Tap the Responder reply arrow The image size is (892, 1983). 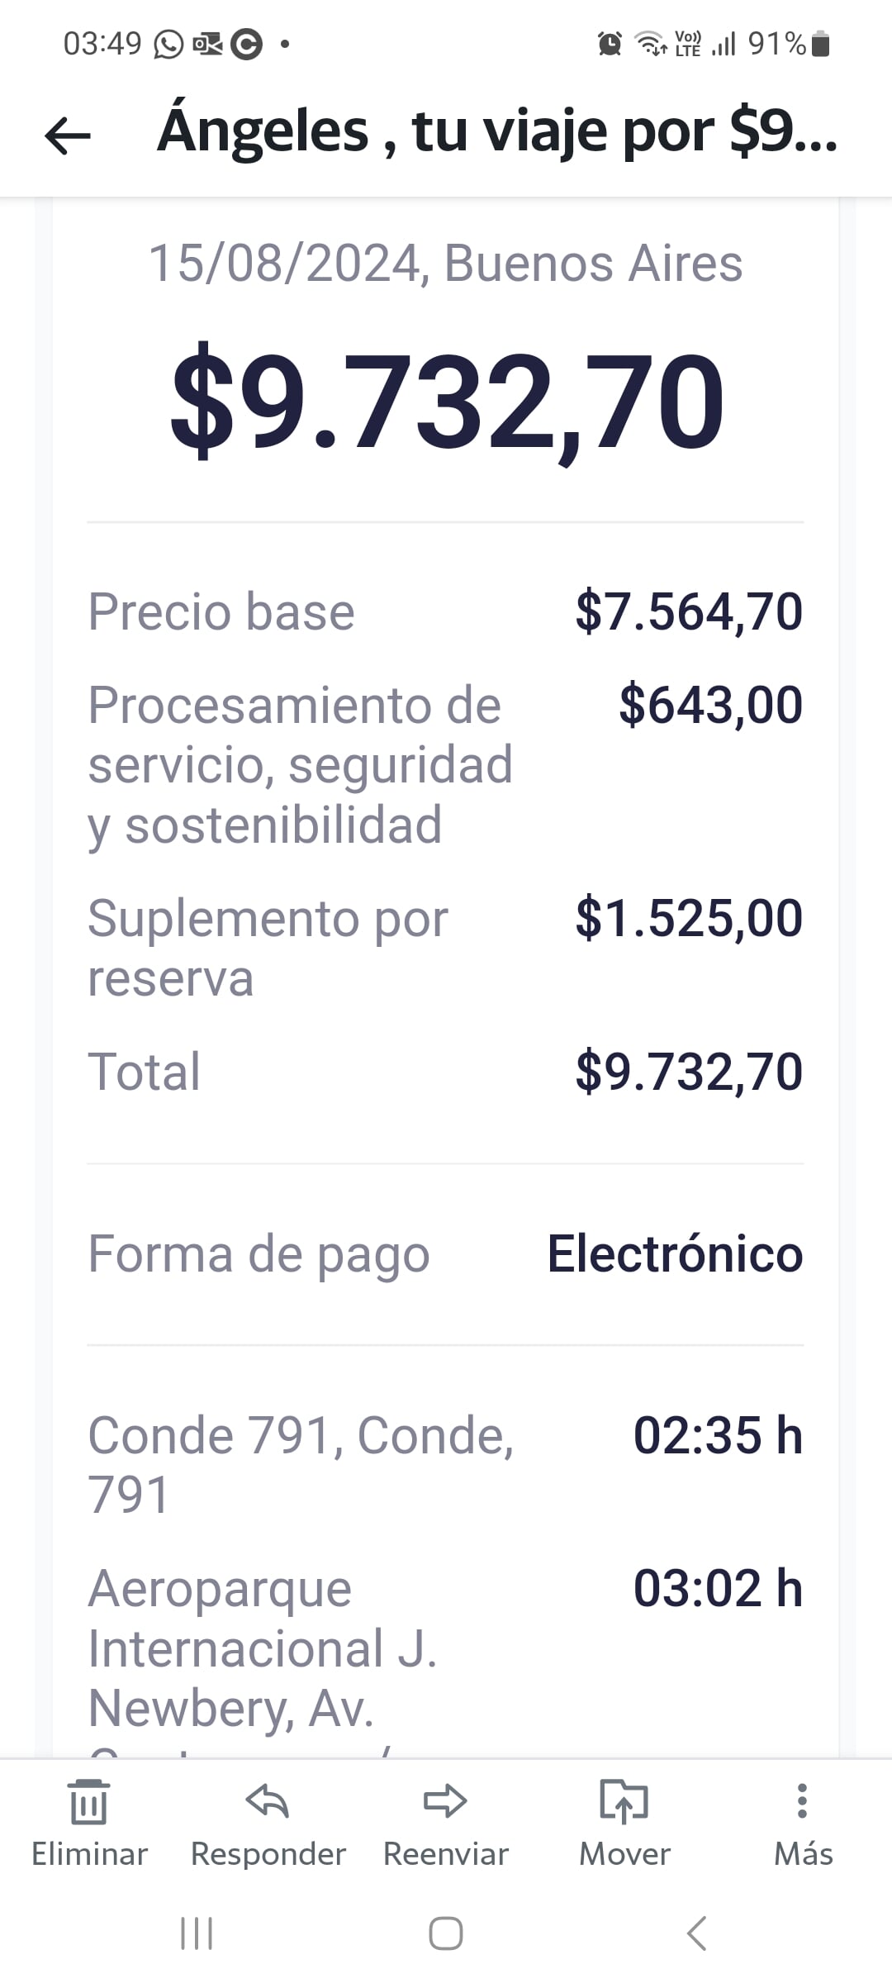pyautogui.click(x=268, y=1801)
